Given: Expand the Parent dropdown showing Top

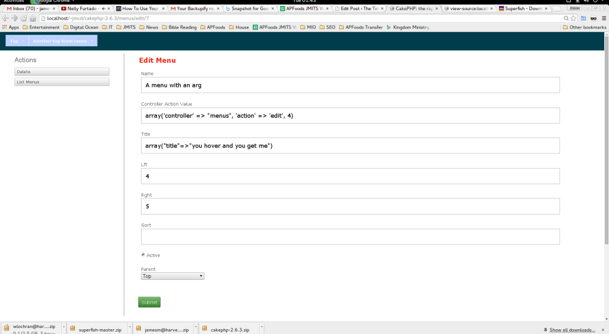Looking at the screenshot, I should coord(172,276).
